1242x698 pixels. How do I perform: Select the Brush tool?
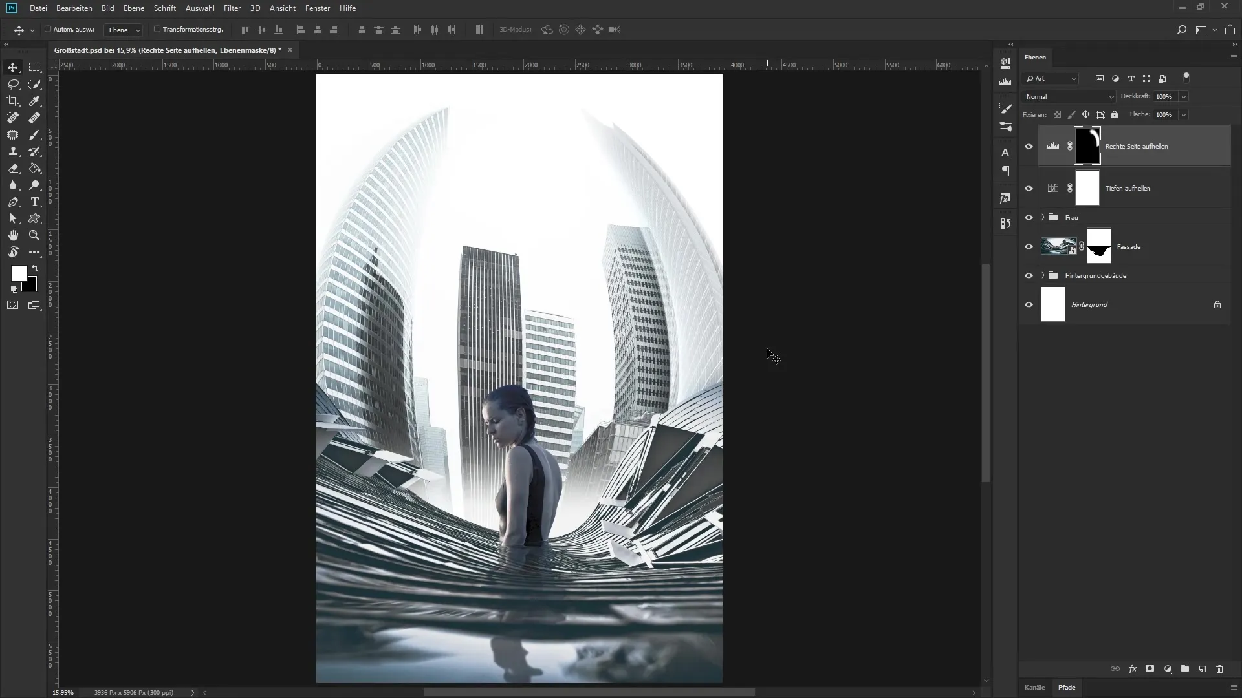tap(34, 134)
